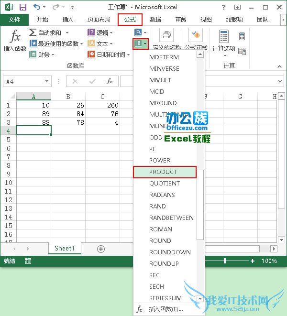Click the function list scroll up arrow

pyautogui.click(x=200, y=54)
